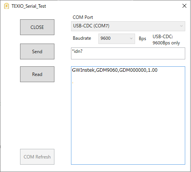
Task: Click the Bps unit label
Action: (x=142, y=39)
